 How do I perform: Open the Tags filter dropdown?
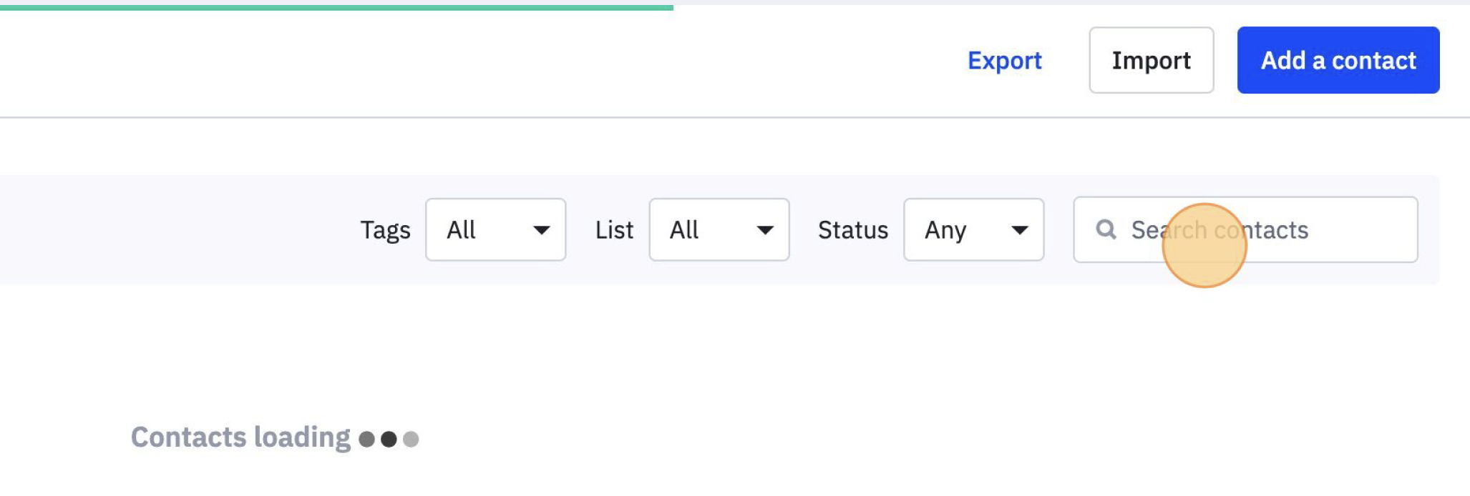[x=495, y=229]
